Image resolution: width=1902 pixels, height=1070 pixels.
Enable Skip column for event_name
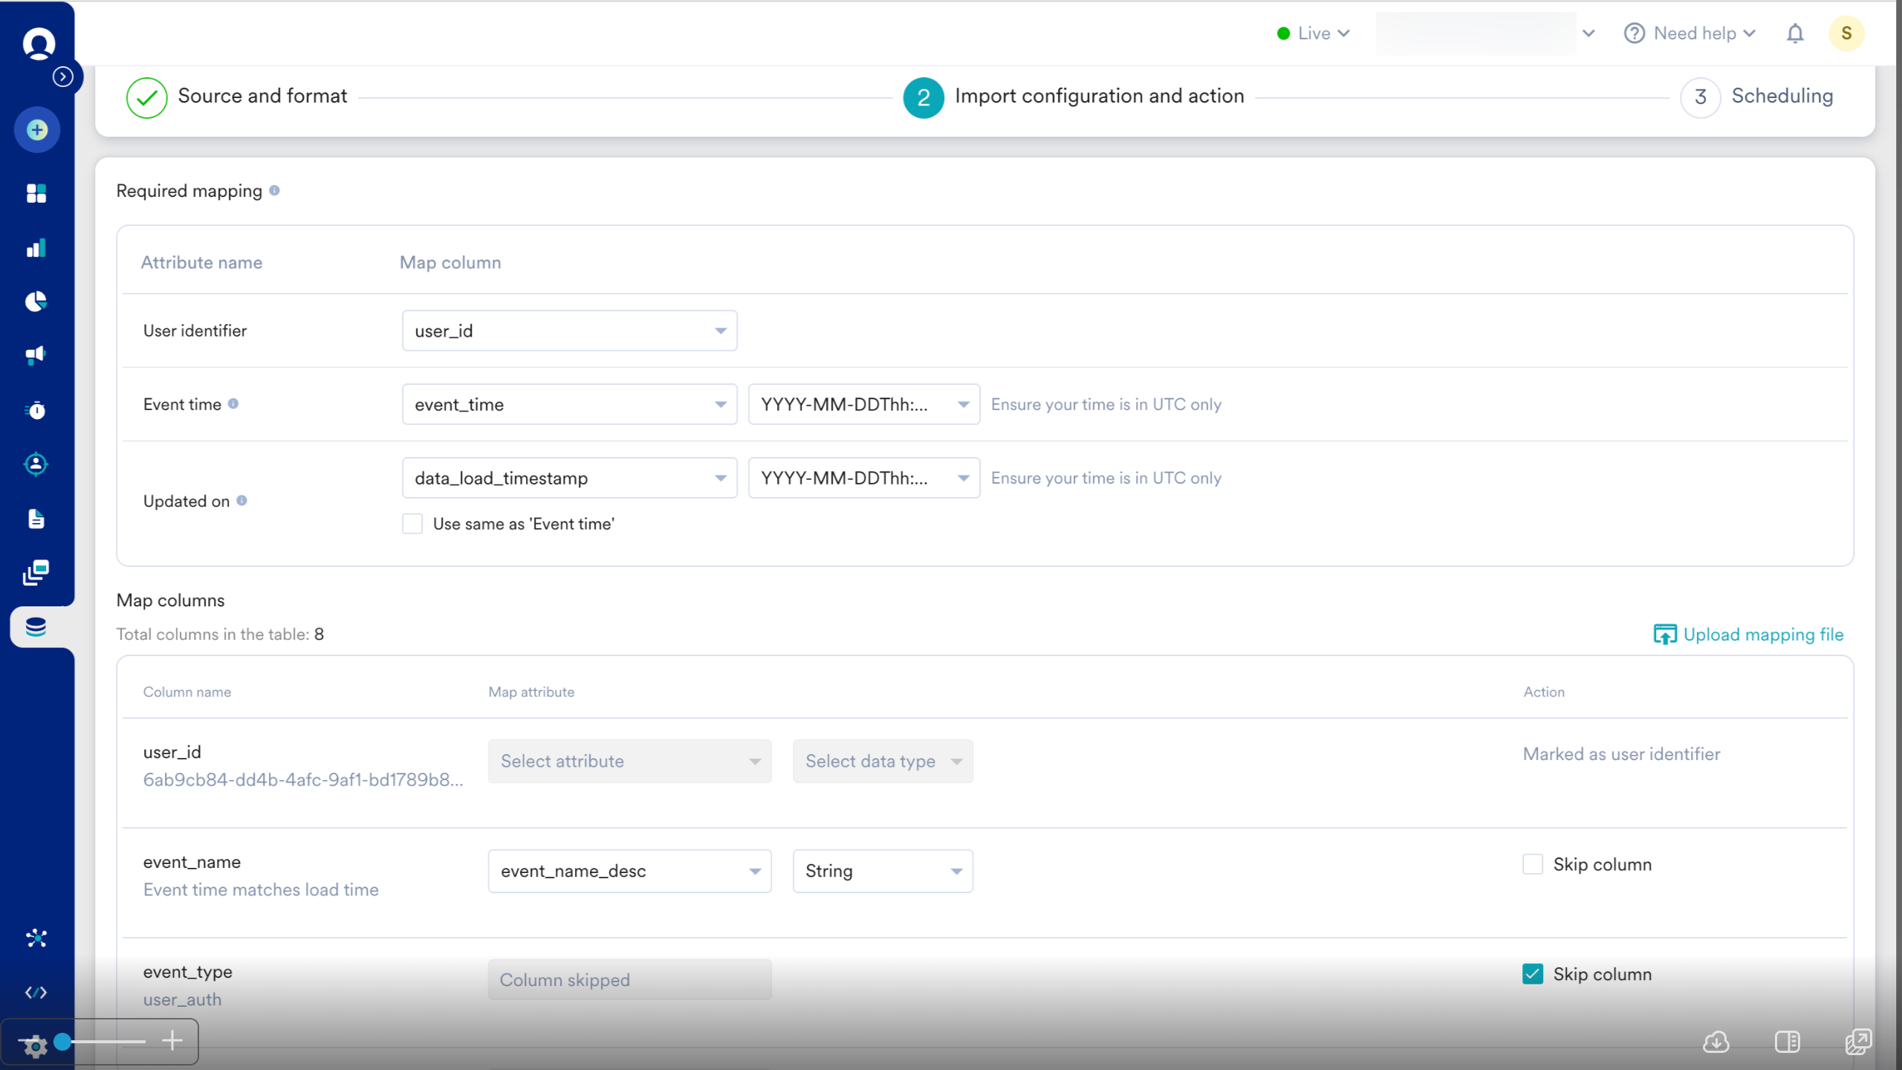pyautogui.click(x=1532, y=864)
